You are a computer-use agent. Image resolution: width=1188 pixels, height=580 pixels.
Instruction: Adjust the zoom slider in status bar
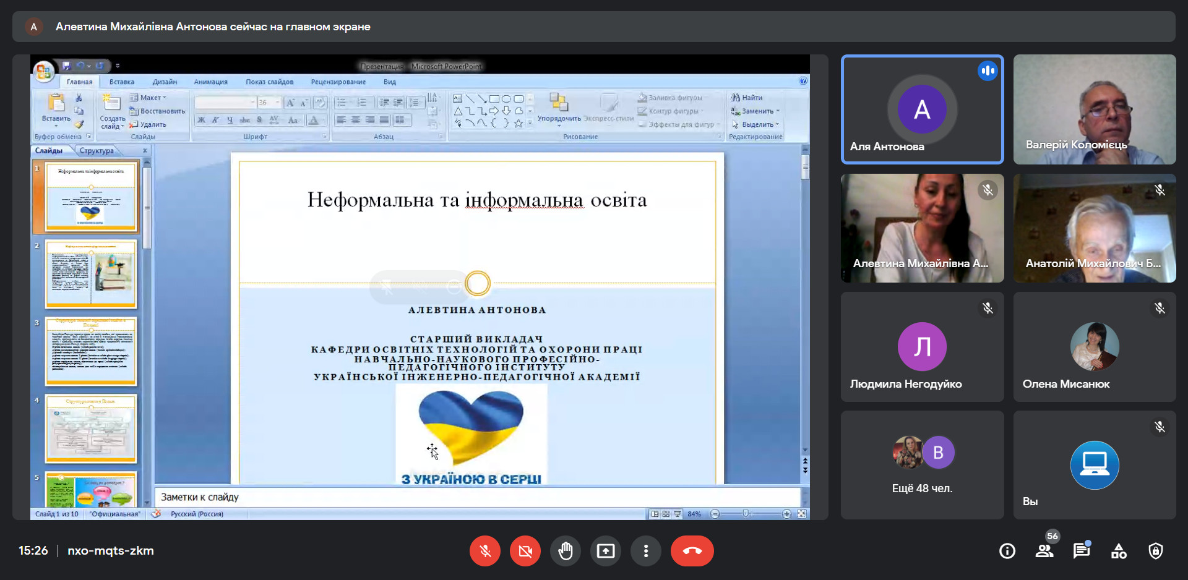746,514
